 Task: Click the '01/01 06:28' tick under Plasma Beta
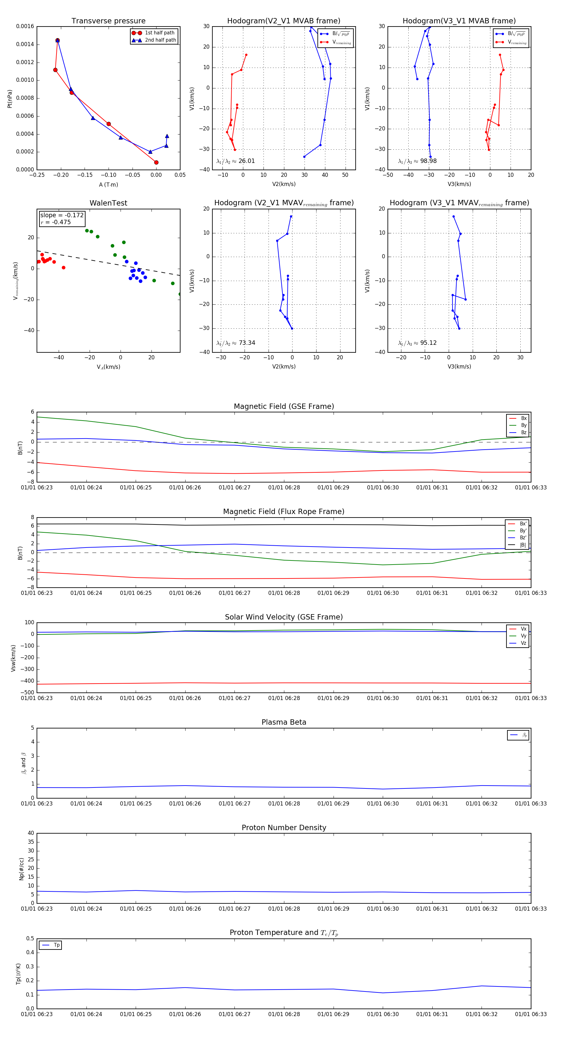coord(284,803)
